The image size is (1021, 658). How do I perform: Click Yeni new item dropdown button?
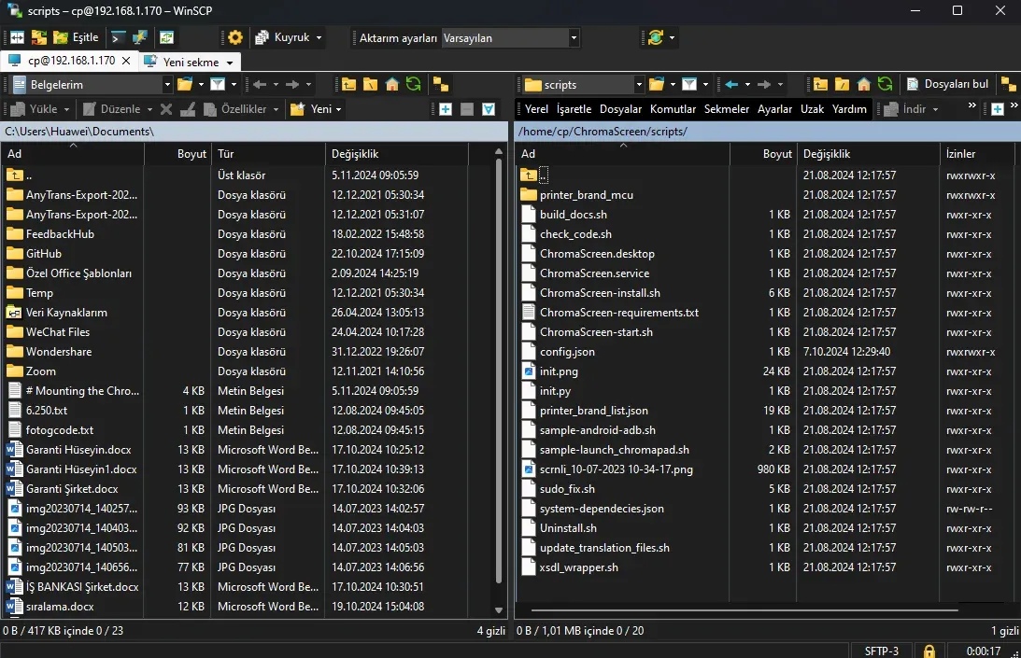(x=317, y=108)
